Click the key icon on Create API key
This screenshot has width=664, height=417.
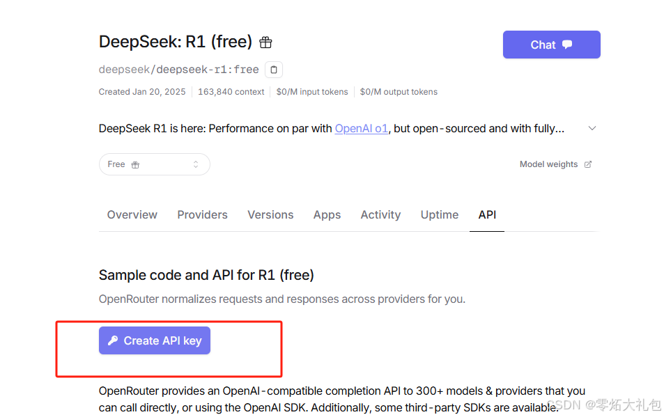pos(113,340)
